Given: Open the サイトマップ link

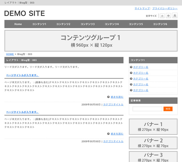Looking at the screenshot, I should click(x=142, y=8).
